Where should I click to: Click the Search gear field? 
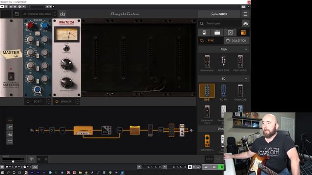[220, 23]
